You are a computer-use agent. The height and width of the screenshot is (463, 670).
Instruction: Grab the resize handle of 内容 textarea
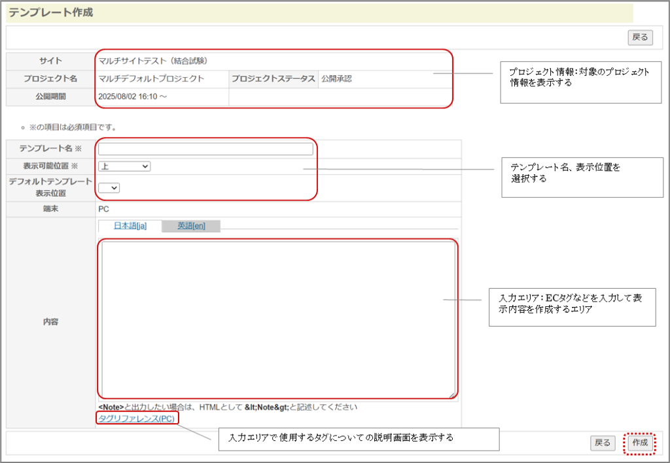pyautogui.click(x=452, y=394)
